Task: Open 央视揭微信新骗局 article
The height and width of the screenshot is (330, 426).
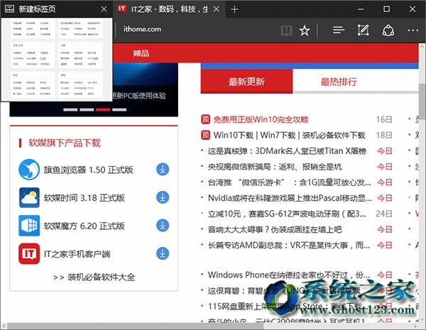Action: pyautogui.click(x=275, y=167)
